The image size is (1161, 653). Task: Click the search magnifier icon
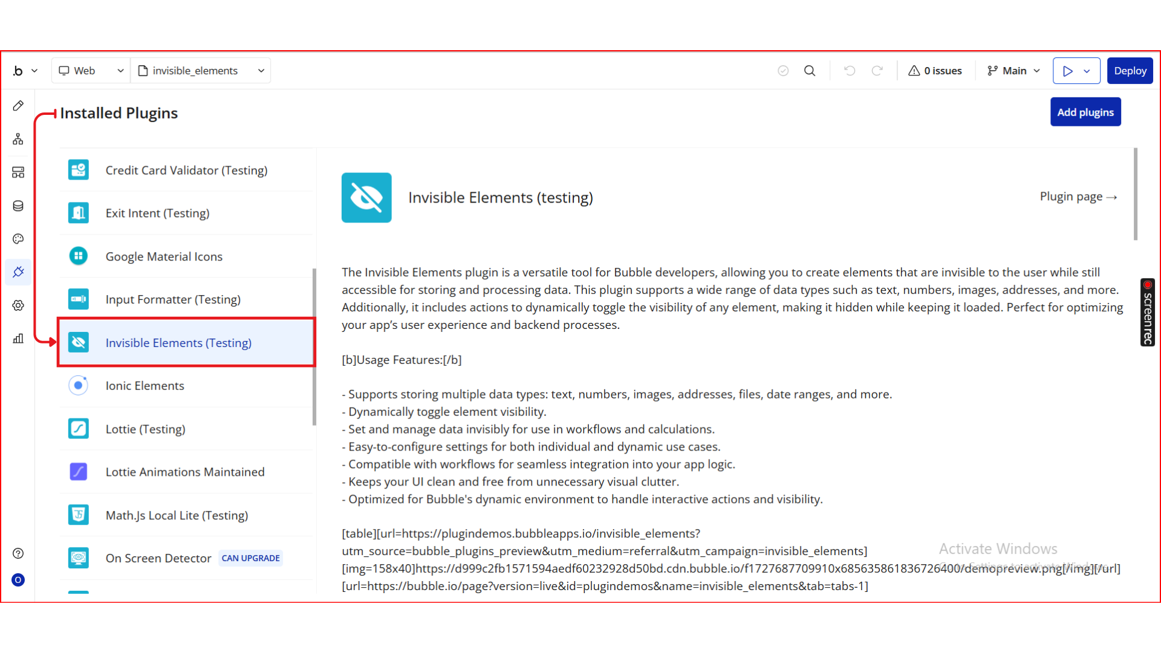pyautogui.click(x=810, y=71)
